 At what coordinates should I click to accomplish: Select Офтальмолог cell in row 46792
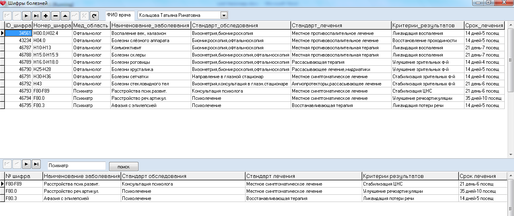pos(91,84)
